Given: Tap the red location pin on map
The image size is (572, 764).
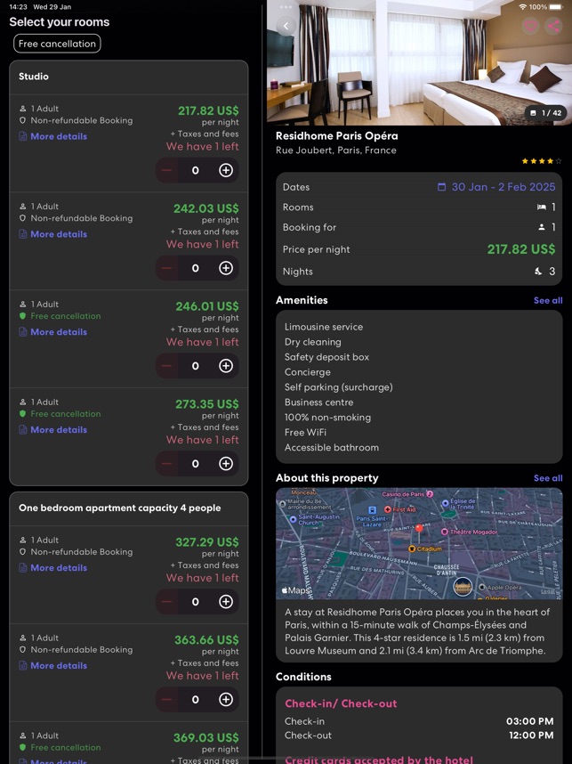Looking at the screenshot, I should [x=419, y=529].
